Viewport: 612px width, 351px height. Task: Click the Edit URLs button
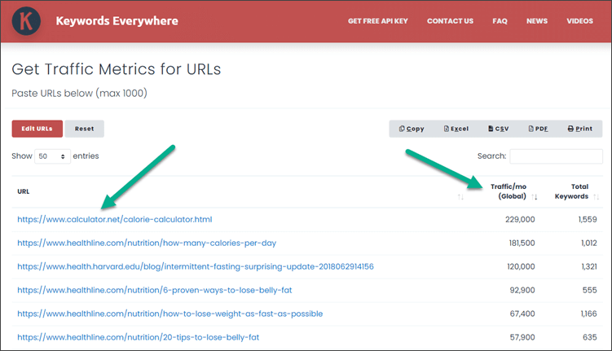(x=37, y=129)
